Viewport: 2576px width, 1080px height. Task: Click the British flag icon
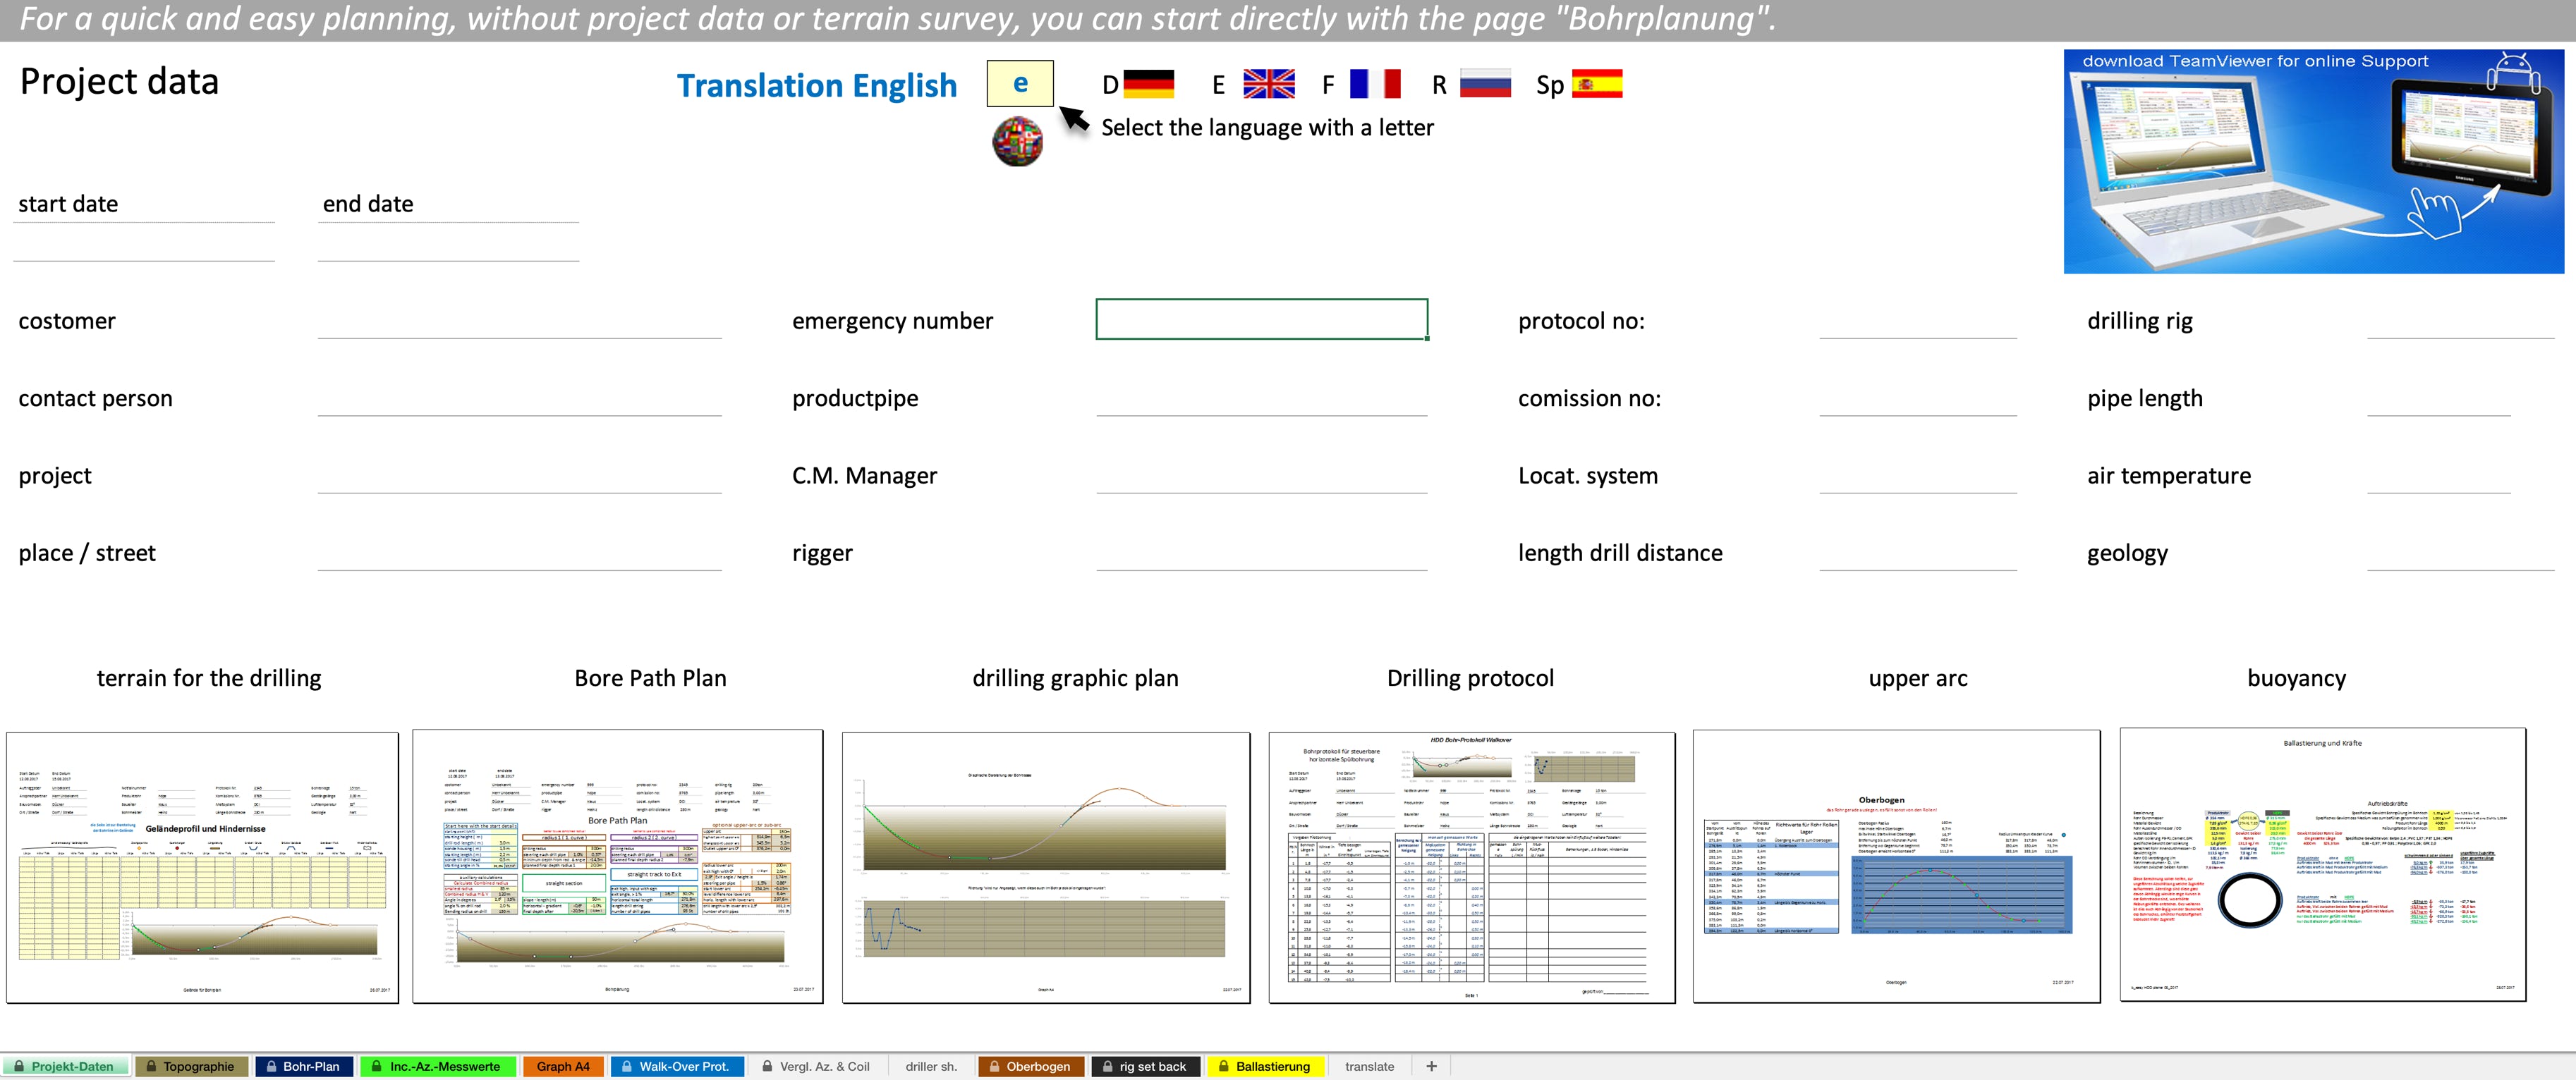[1268, 84]
